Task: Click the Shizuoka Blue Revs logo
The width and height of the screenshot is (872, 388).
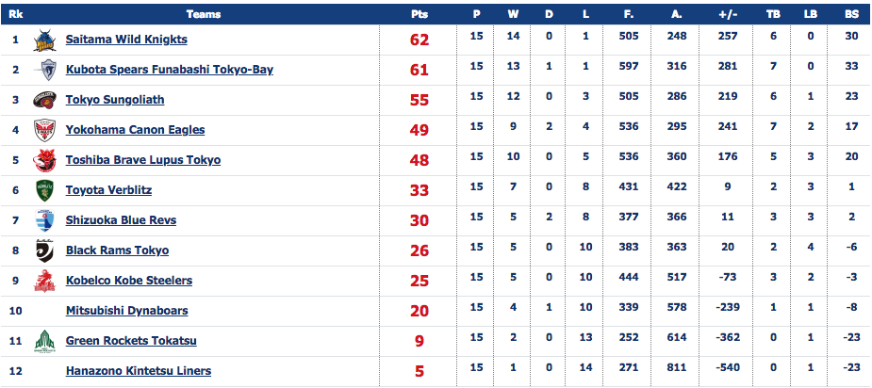Action: coord(44,220)
